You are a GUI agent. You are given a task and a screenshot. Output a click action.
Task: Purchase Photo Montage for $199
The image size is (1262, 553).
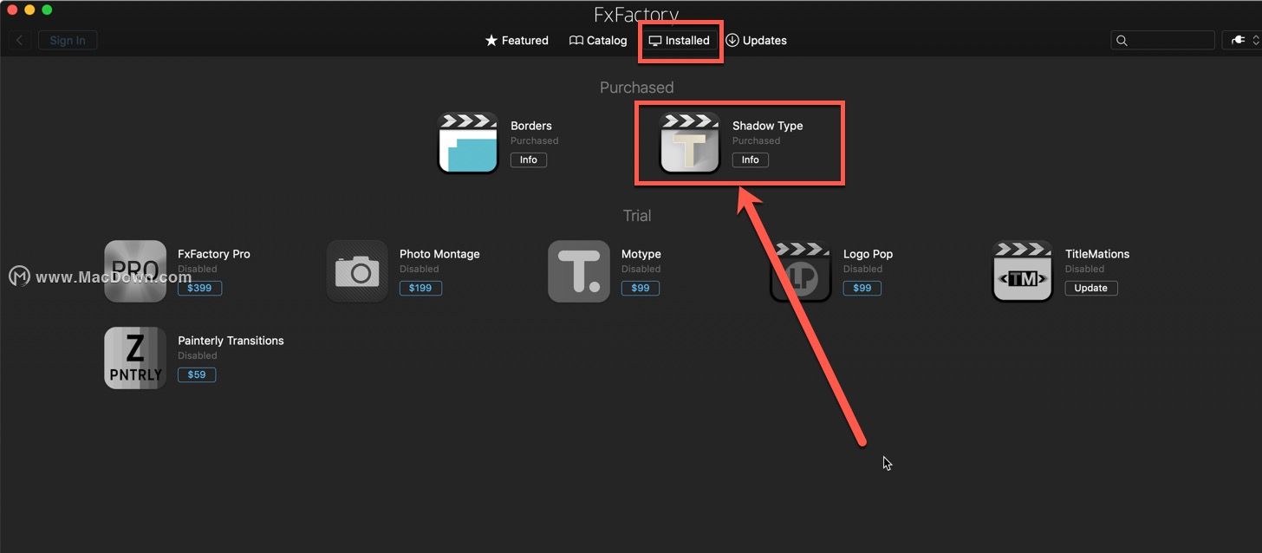click(420, 288)
